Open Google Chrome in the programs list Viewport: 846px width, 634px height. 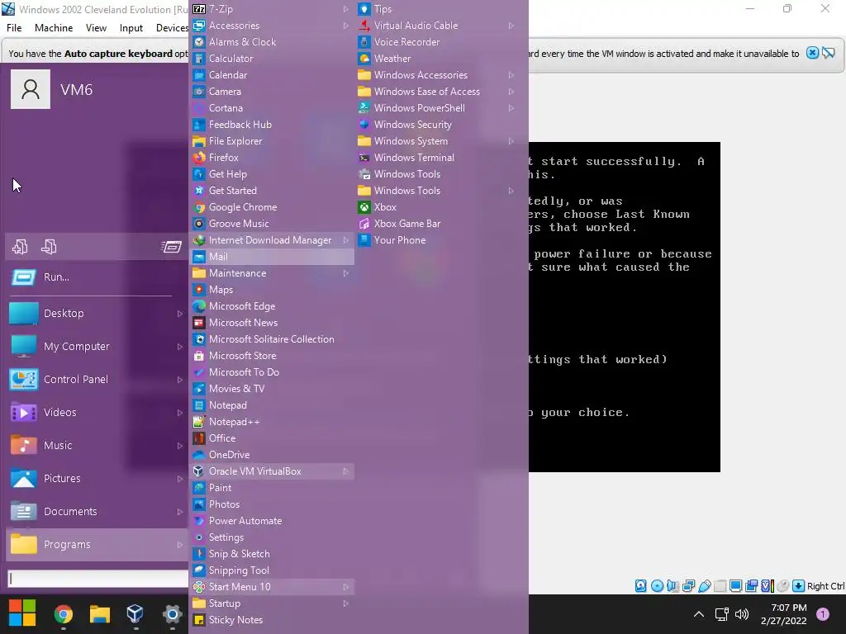click(271, 207)
